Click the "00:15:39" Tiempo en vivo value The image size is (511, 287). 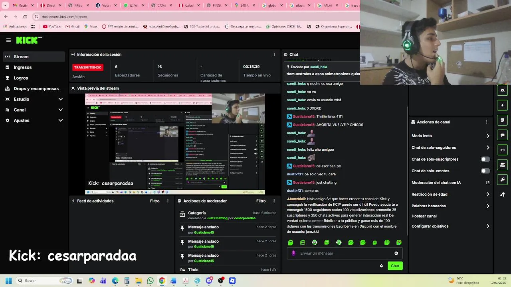(x=252, y=67)
